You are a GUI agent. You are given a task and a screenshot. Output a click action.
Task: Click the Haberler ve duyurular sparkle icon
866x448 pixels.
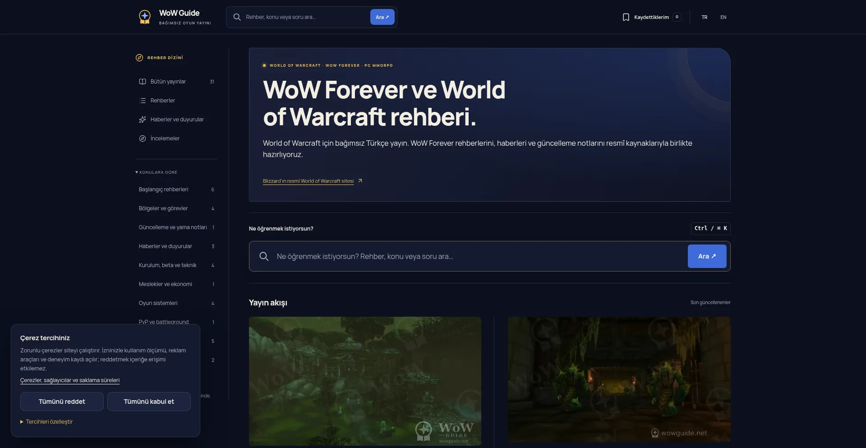pos(143,120)
